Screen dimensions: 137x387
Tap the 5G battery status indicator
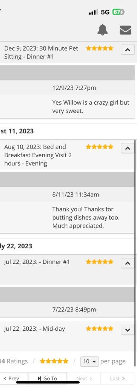click(119, 12)
